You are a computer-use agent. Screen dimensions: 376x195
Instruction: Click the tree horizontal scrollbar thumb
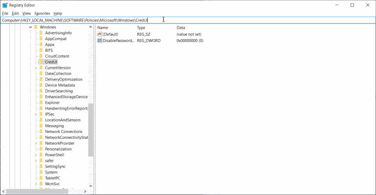point(37,192)
